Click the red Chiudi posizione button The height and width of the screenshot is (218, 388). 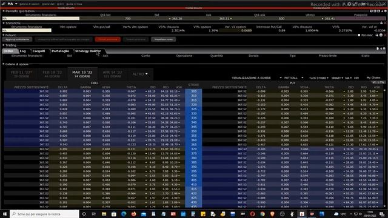point(108,39)
